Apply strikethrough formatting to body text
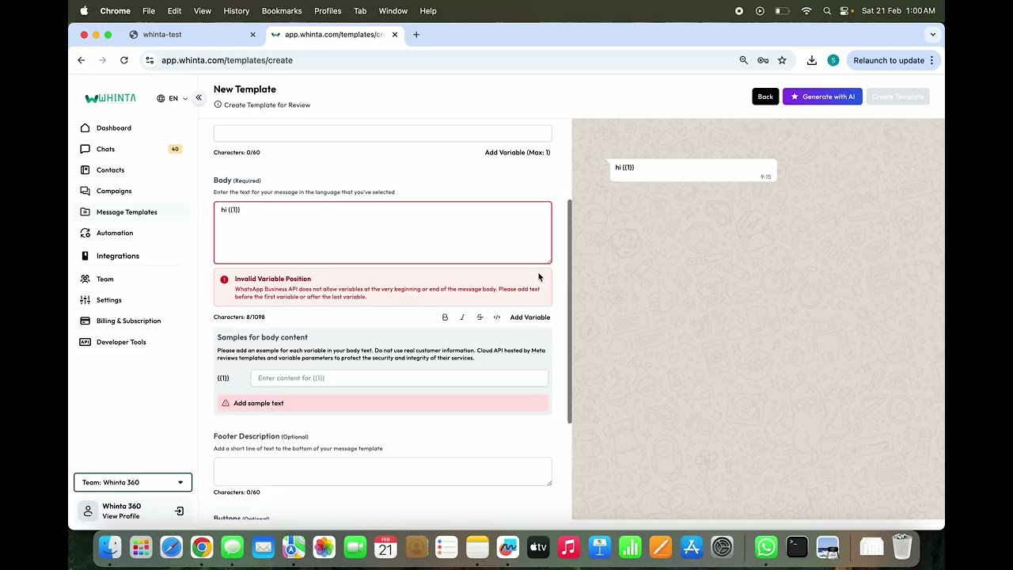1013x570 pixels. [480, 317]
